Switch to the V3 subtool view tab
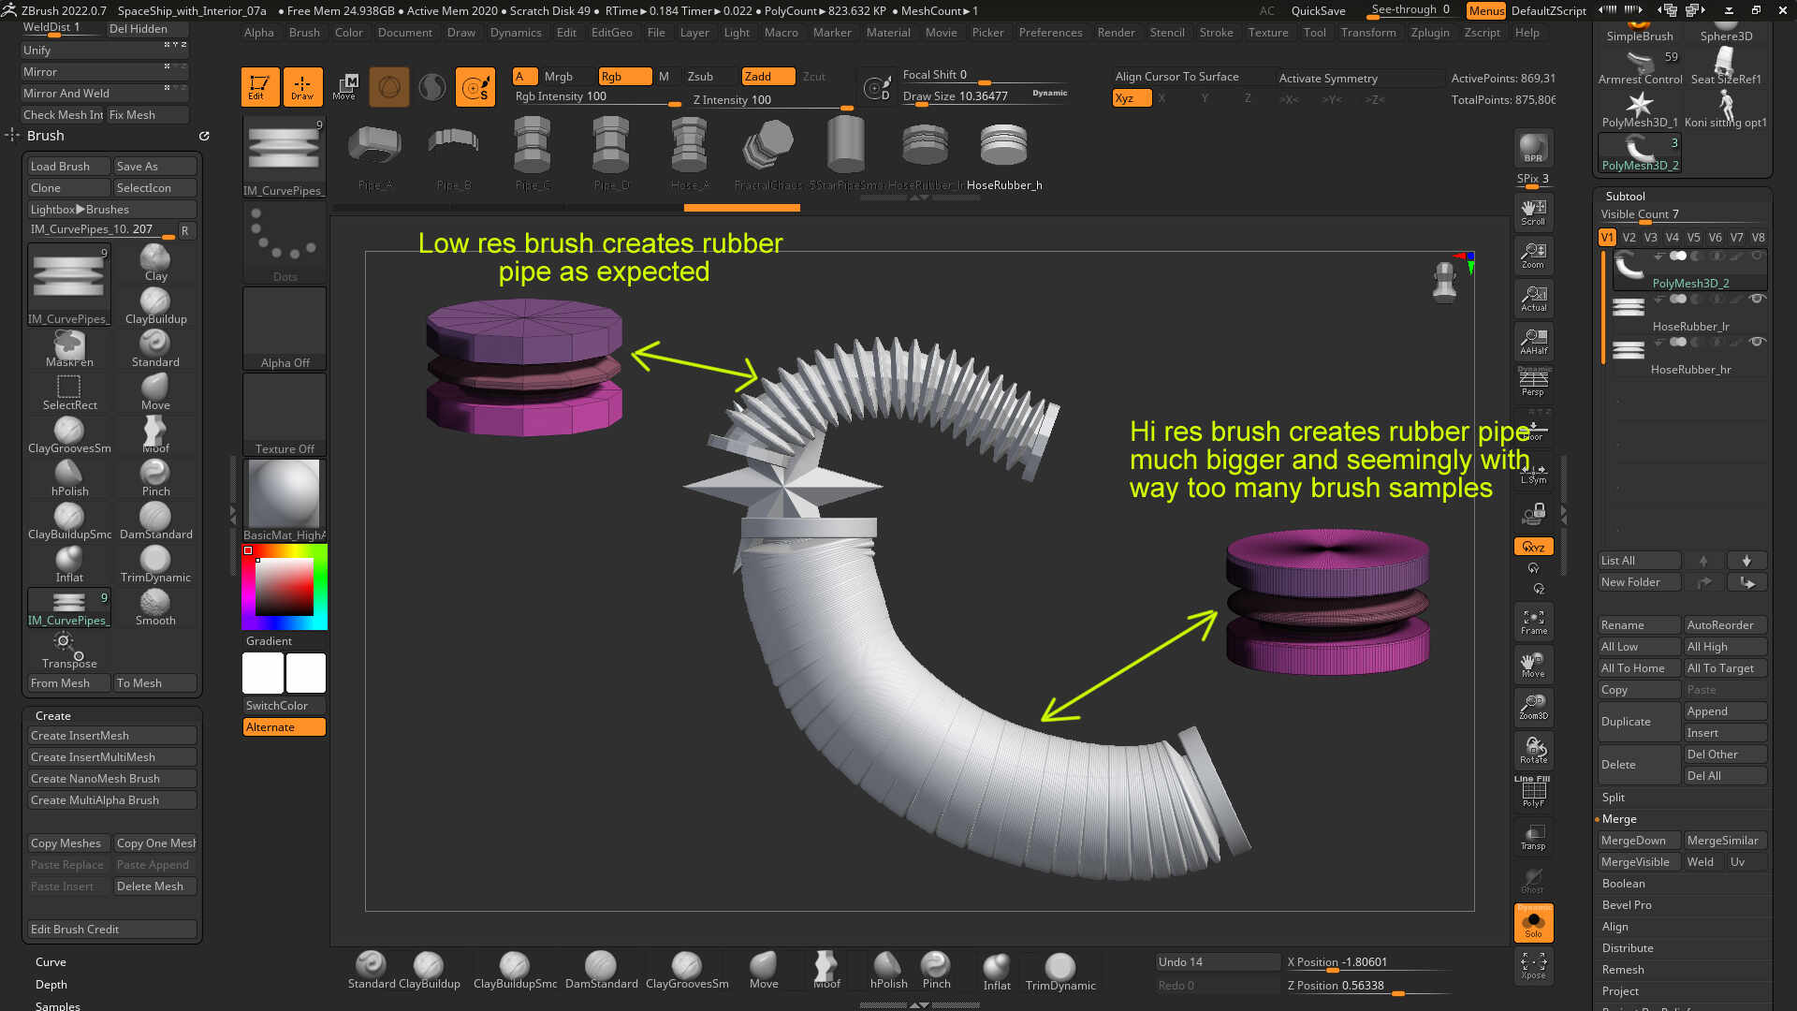The image size is (1797, 1011). 1650,237
